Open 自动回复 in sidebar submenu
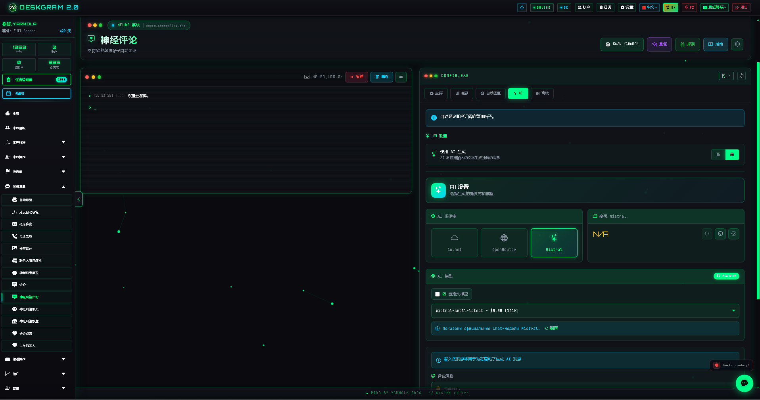Screen dimensions: 760x400 pyautogui.click(x=37, y=200)
